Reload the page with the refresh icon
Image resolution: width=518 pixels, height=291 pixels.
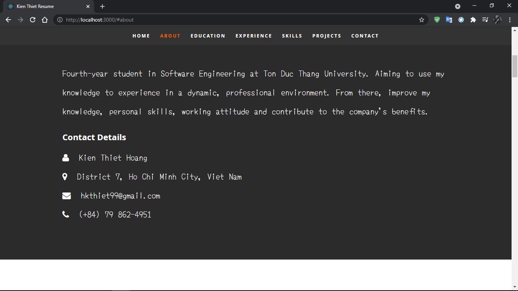point(32,20)
